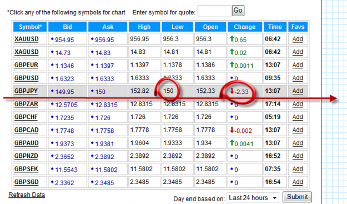Image resolution: width=347 pixels, height=204 pixels.
Task: Add GBPJPY to favorites
Action: [x=298, y=91]
